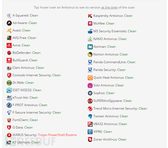The image size is (168, 148).
Task: Click the Quick Heal orange Q icon
Action: (90, 78)
